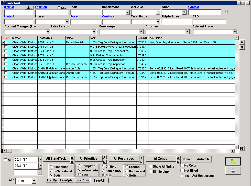Click the AutoSch button
The image size is (251, 186).
point(203,159)
